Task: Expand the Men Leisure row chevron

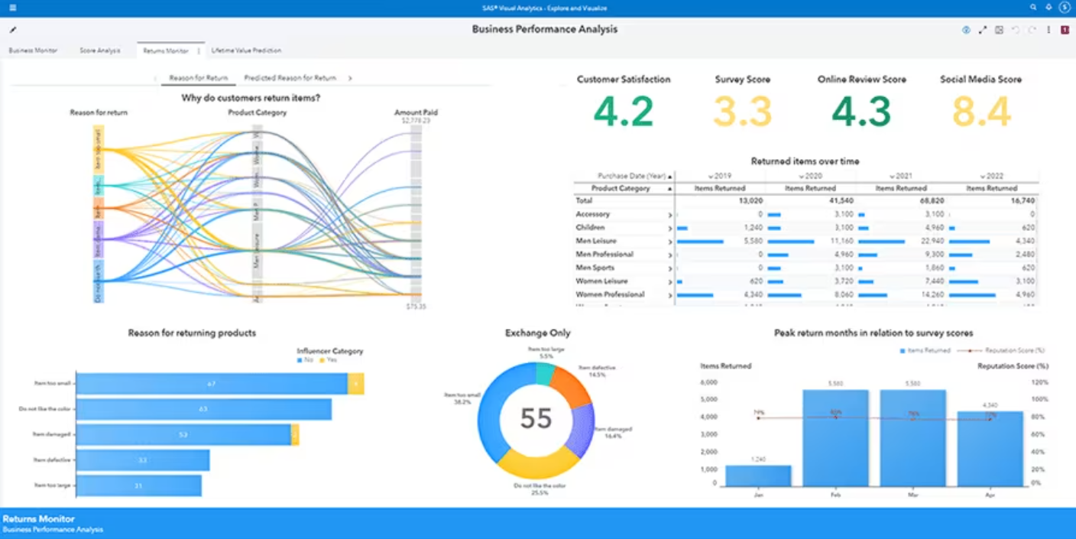Action: [670, 242]
